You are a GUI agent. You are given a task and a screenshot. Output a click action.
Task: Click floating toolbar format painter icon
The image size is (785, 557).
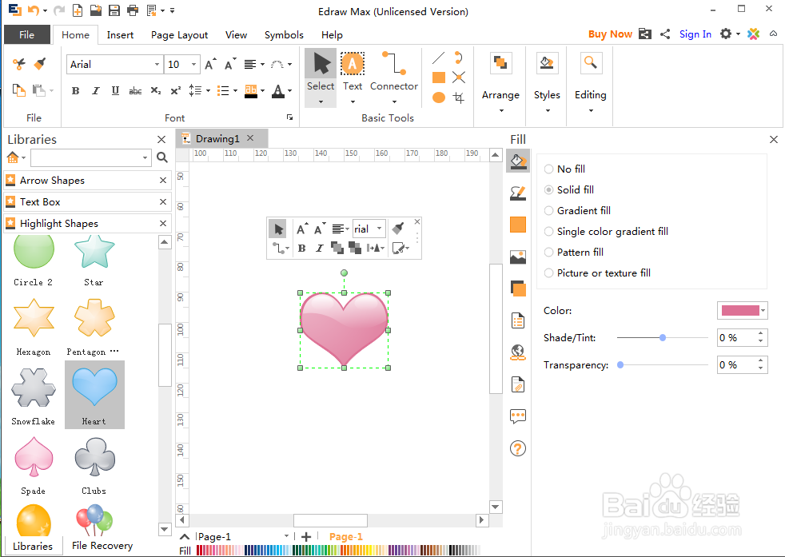tap(398, 229)
